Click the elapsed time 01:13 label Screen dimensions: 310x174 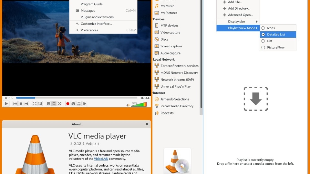pos(9,98)
